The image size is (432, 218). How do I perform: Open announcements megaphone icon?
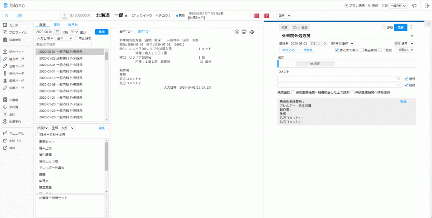click(x=414, y=5)
